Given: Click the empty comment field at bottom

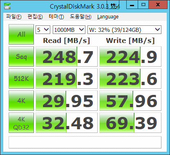Looking at the screenshot, I should click(85, 142).
